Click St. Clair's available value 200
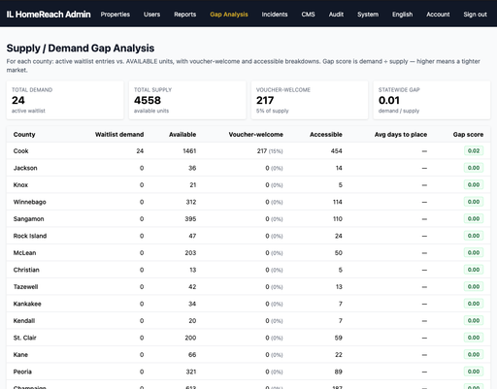Screen dimensions: 497x389 190,338
